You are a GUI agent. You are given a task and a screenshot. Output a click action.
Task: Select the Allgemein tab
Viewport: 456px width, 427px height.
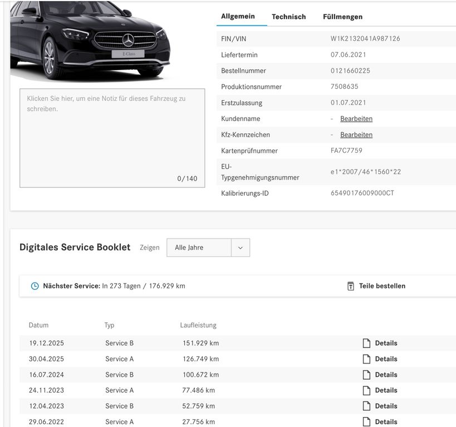(238, 16)
